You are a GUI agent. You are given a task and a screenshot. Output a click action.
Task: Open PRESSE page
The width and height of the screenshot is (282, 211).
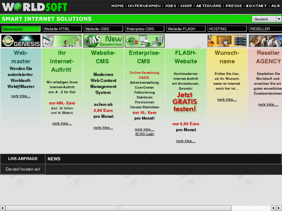click(234, 6)
